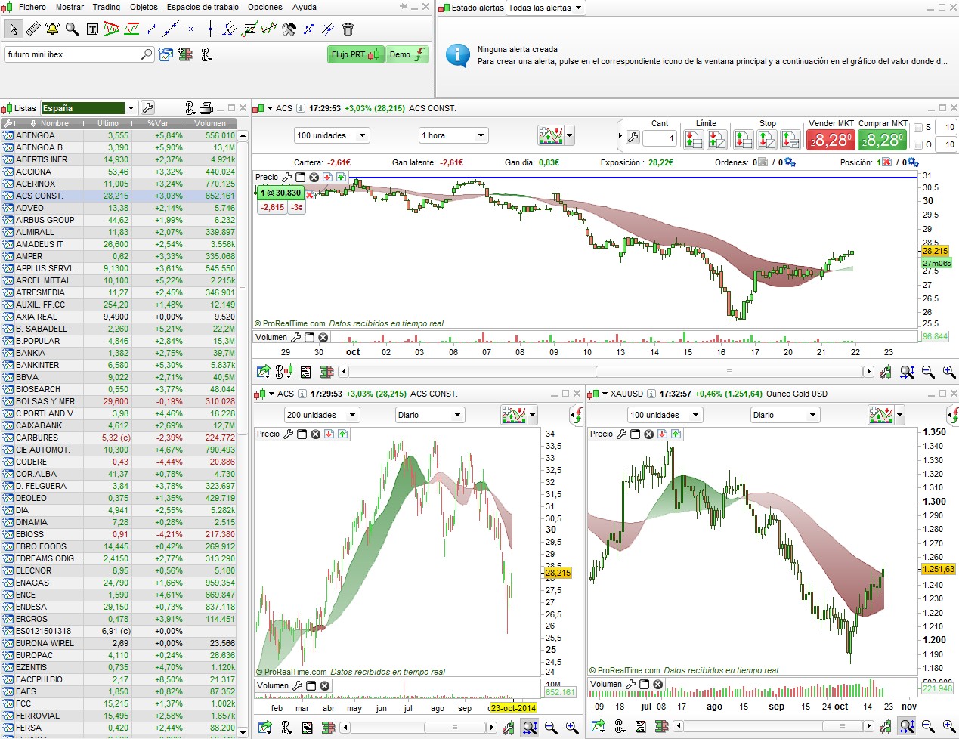Open the Fichero menu
Screen dimensions: 959x739
click(x=32, y=7)
